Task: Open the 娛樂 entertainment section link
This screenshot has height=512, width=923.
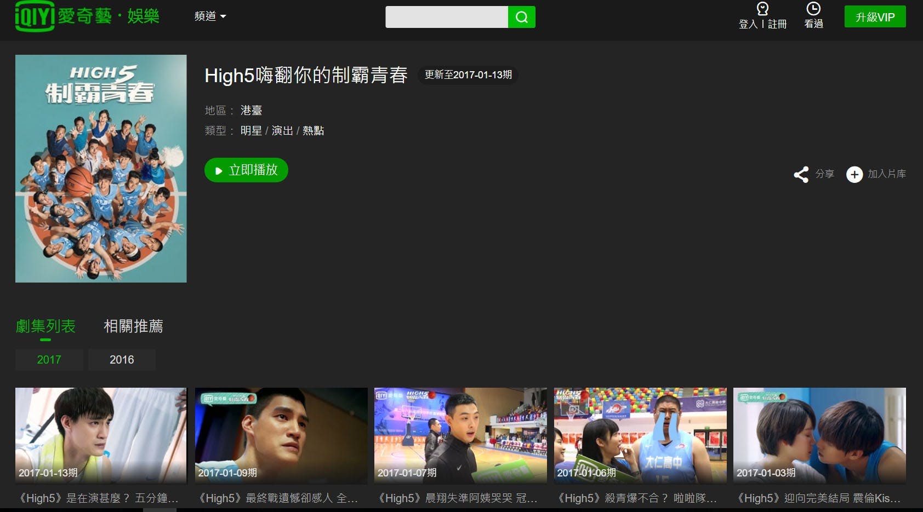Action: 143,16
